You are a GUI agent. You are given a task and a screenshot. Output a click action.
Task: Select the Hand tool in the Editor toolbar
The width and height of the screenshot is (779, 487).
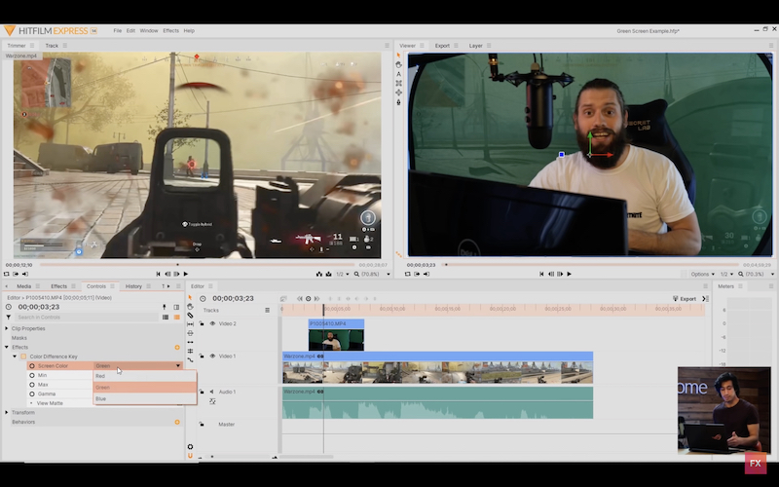(190, 307)
